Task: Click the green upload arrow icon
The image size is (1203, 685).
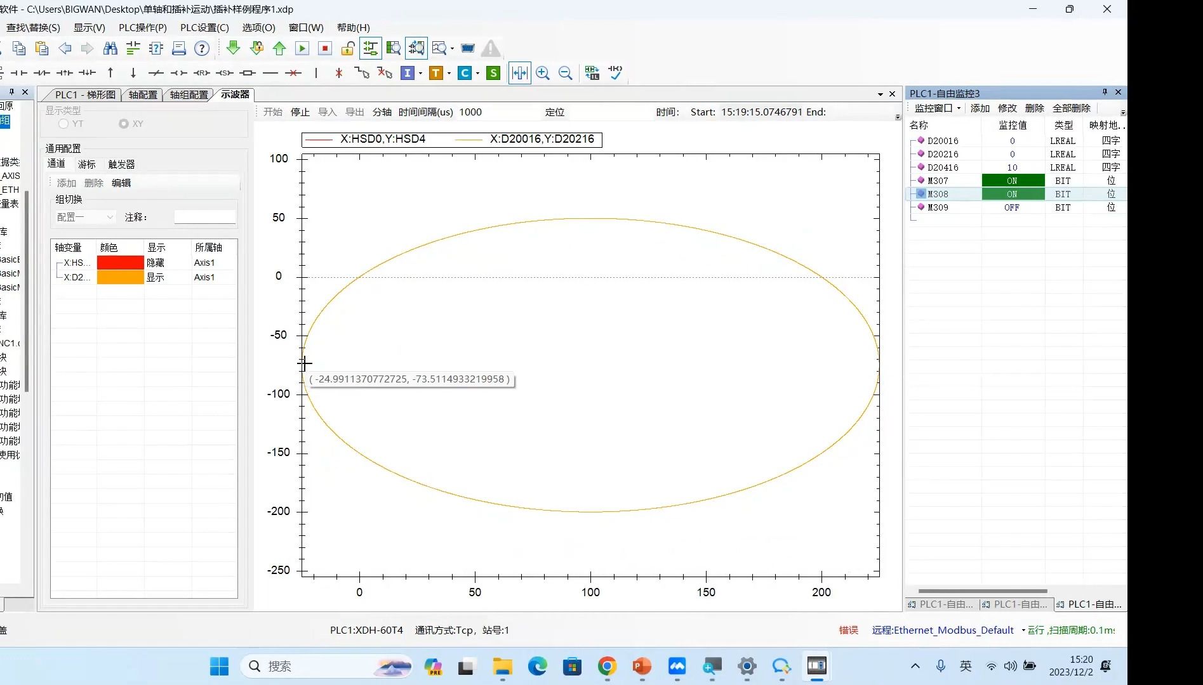Action: 279,48
